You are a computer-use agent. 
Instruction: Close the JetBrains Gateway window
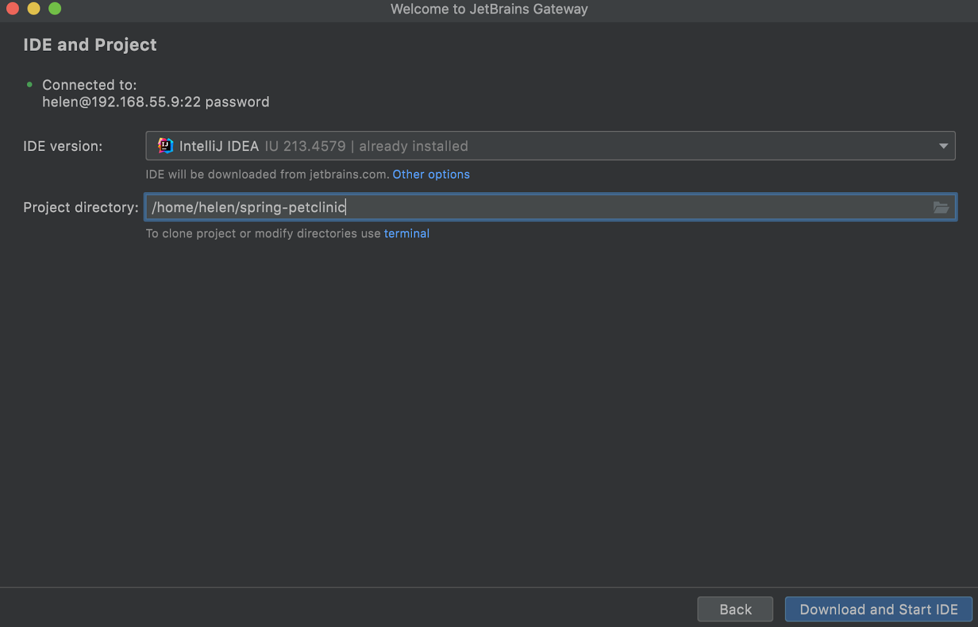coord(12,9)
